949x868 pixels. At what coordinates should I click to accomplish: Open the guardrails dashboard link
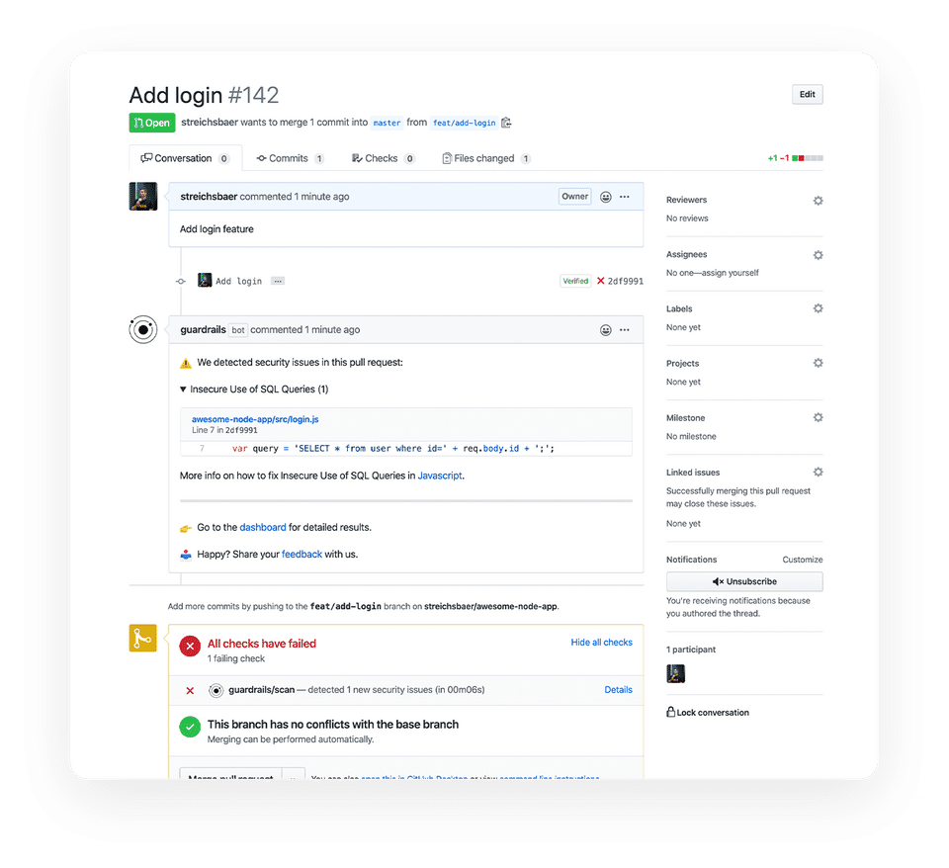pos(263,527)
